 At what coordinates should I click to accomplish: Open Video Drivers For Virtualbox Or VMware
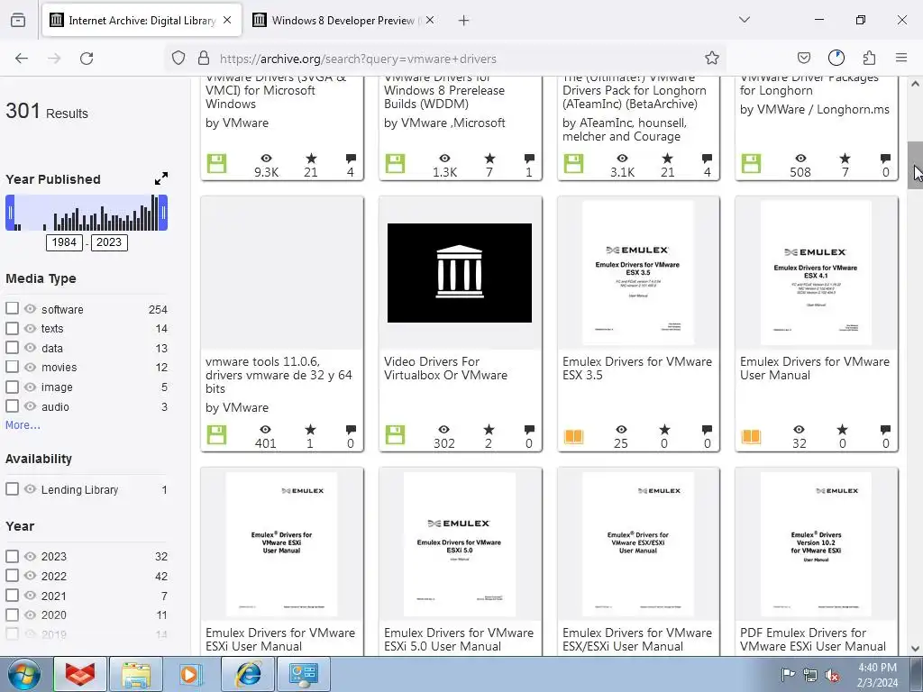pos(445,369)
